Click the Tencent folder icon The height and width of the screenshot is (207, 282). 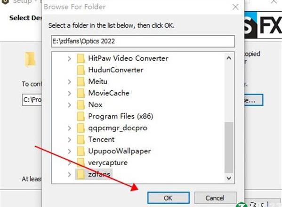coord(81,139)
